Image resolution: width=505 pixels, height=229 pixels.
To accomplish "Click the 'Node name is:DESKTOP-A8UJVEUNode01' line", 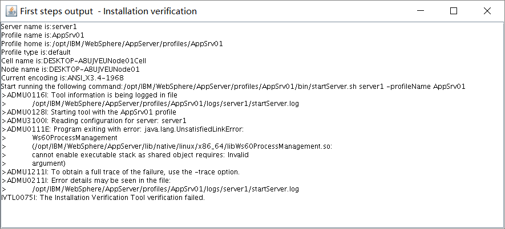I will 70,69.
